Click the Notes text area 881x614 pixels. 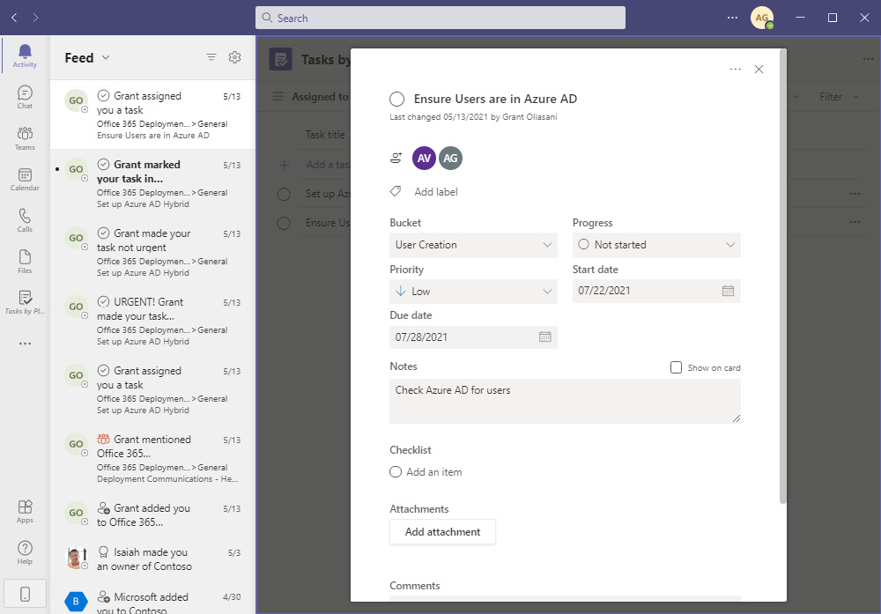tap(565, 401)
